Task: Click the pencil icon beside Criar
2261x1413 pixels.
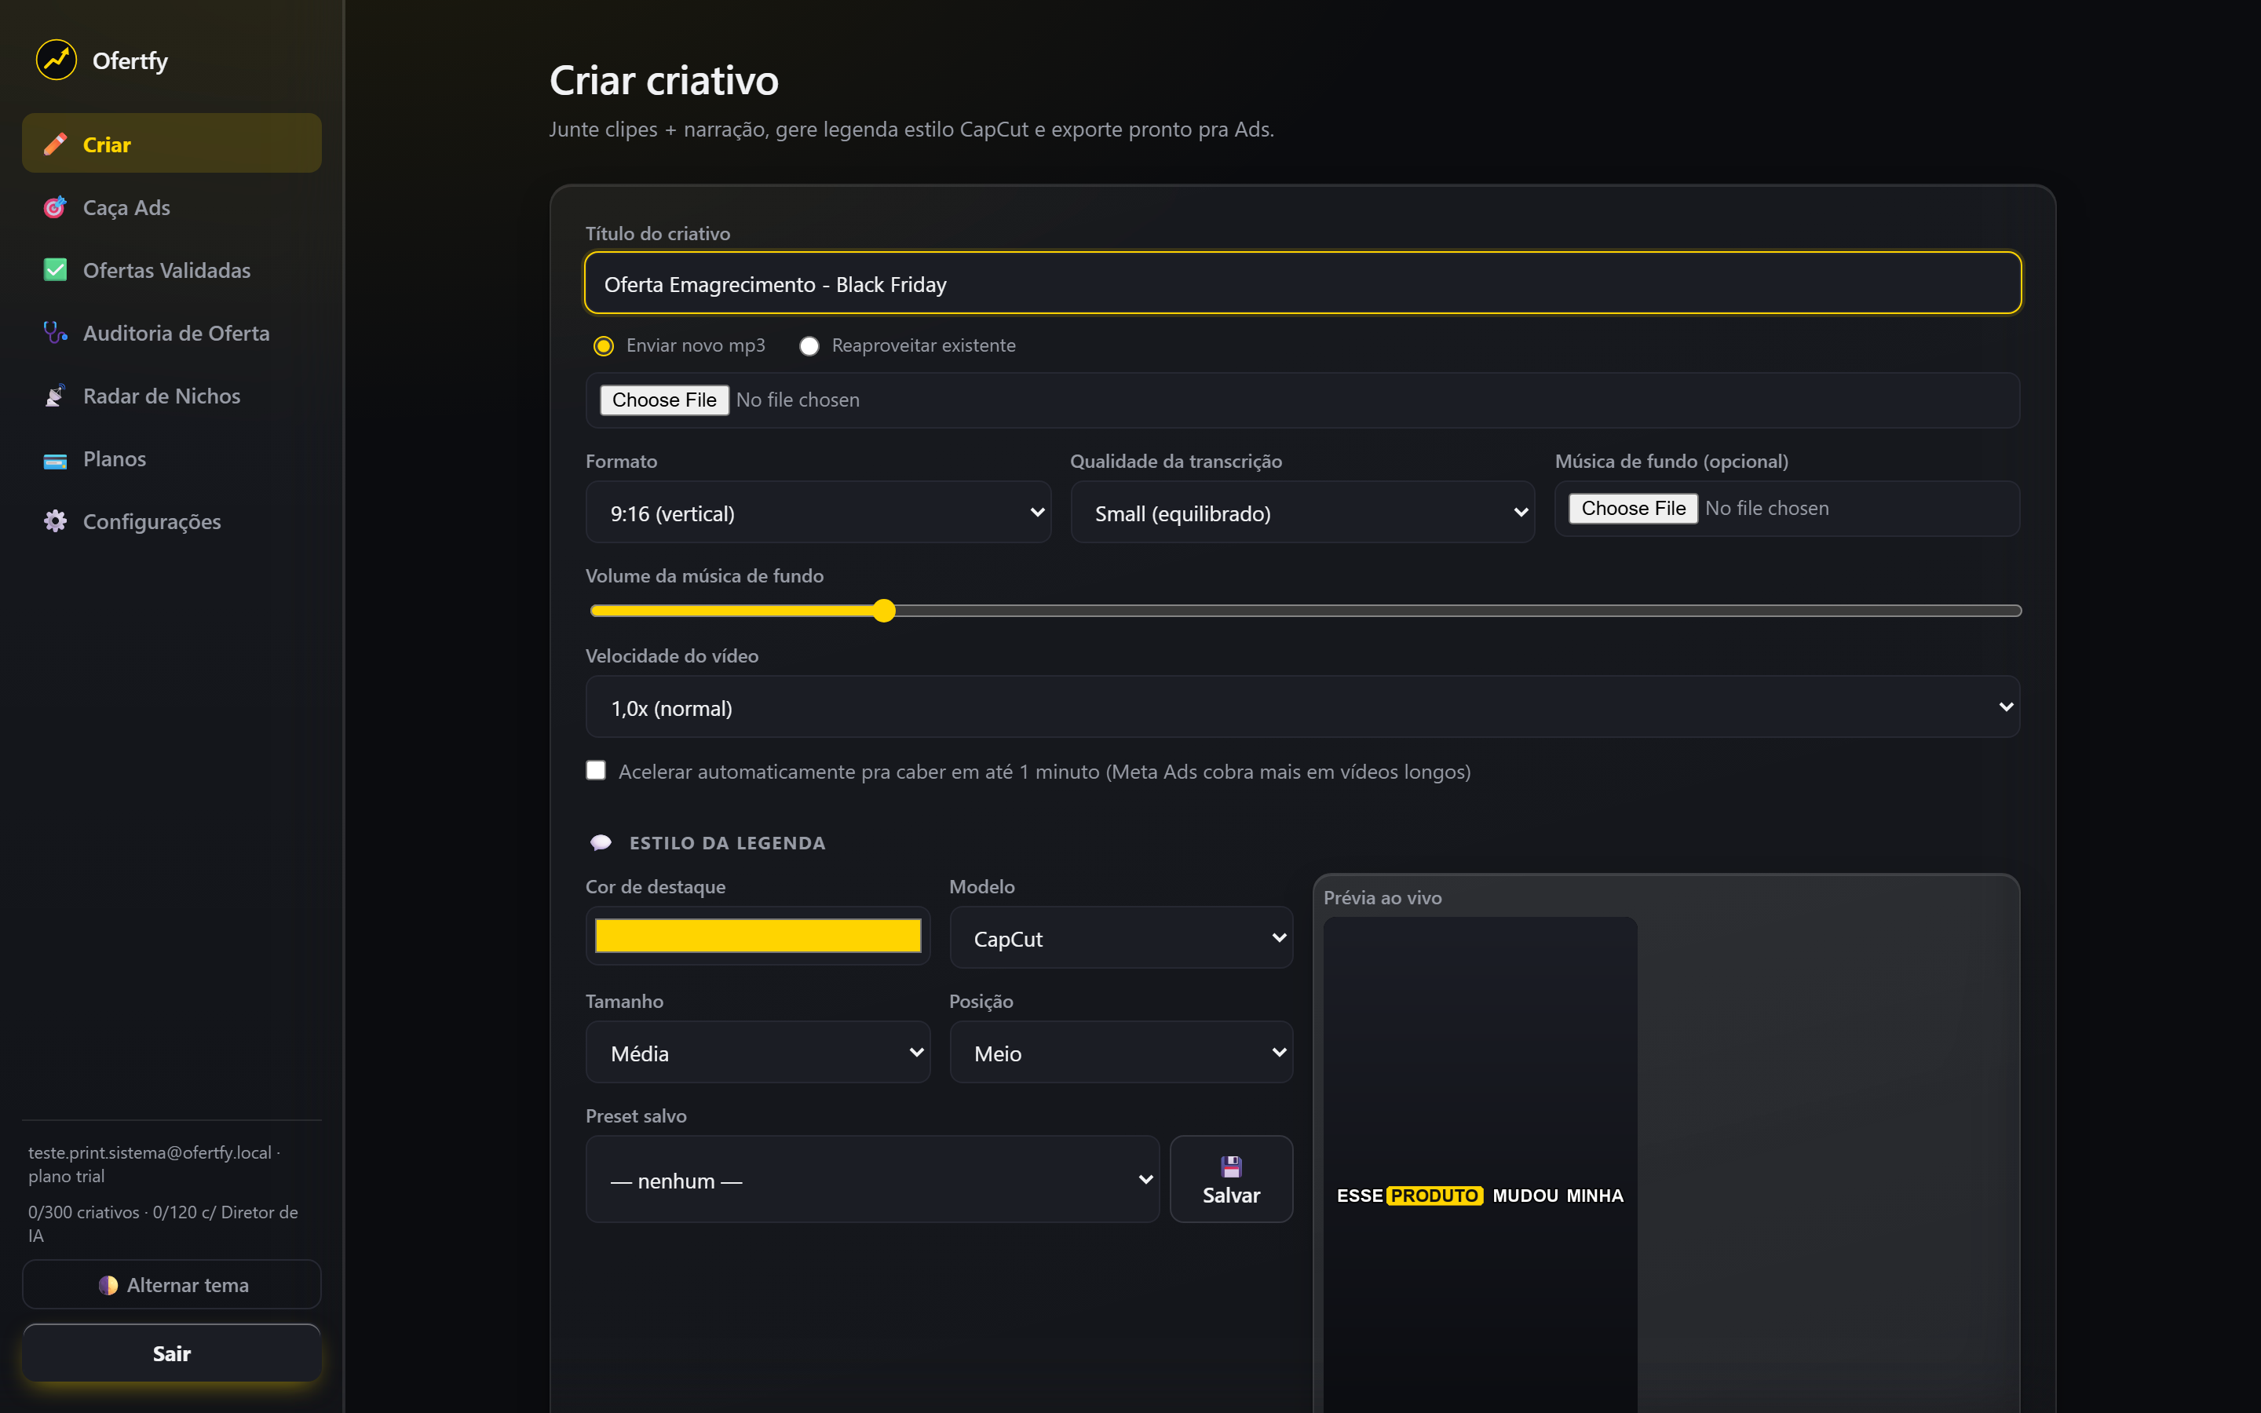Action: (x=55, y=144)
